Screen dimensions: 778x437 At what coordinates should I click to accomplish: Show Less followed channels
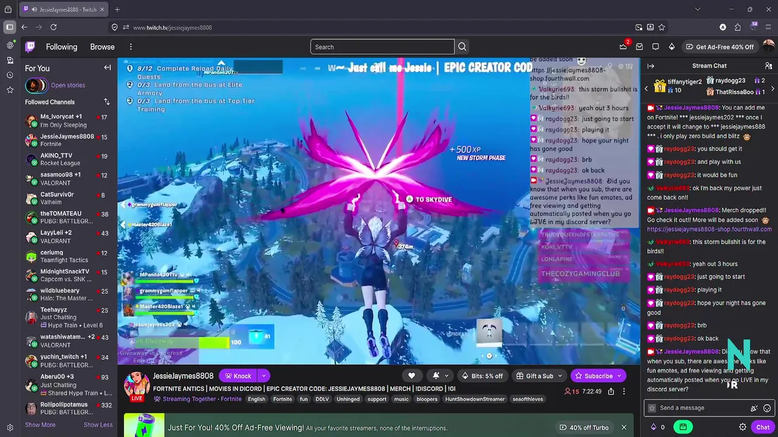coord(98,425)
